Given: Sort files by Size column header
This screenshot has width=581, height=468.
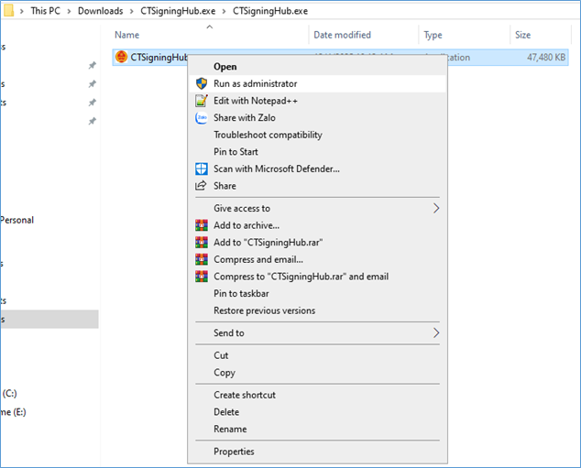Looking at the screenshot, I should pyautogui.click(x=522, y=35).
